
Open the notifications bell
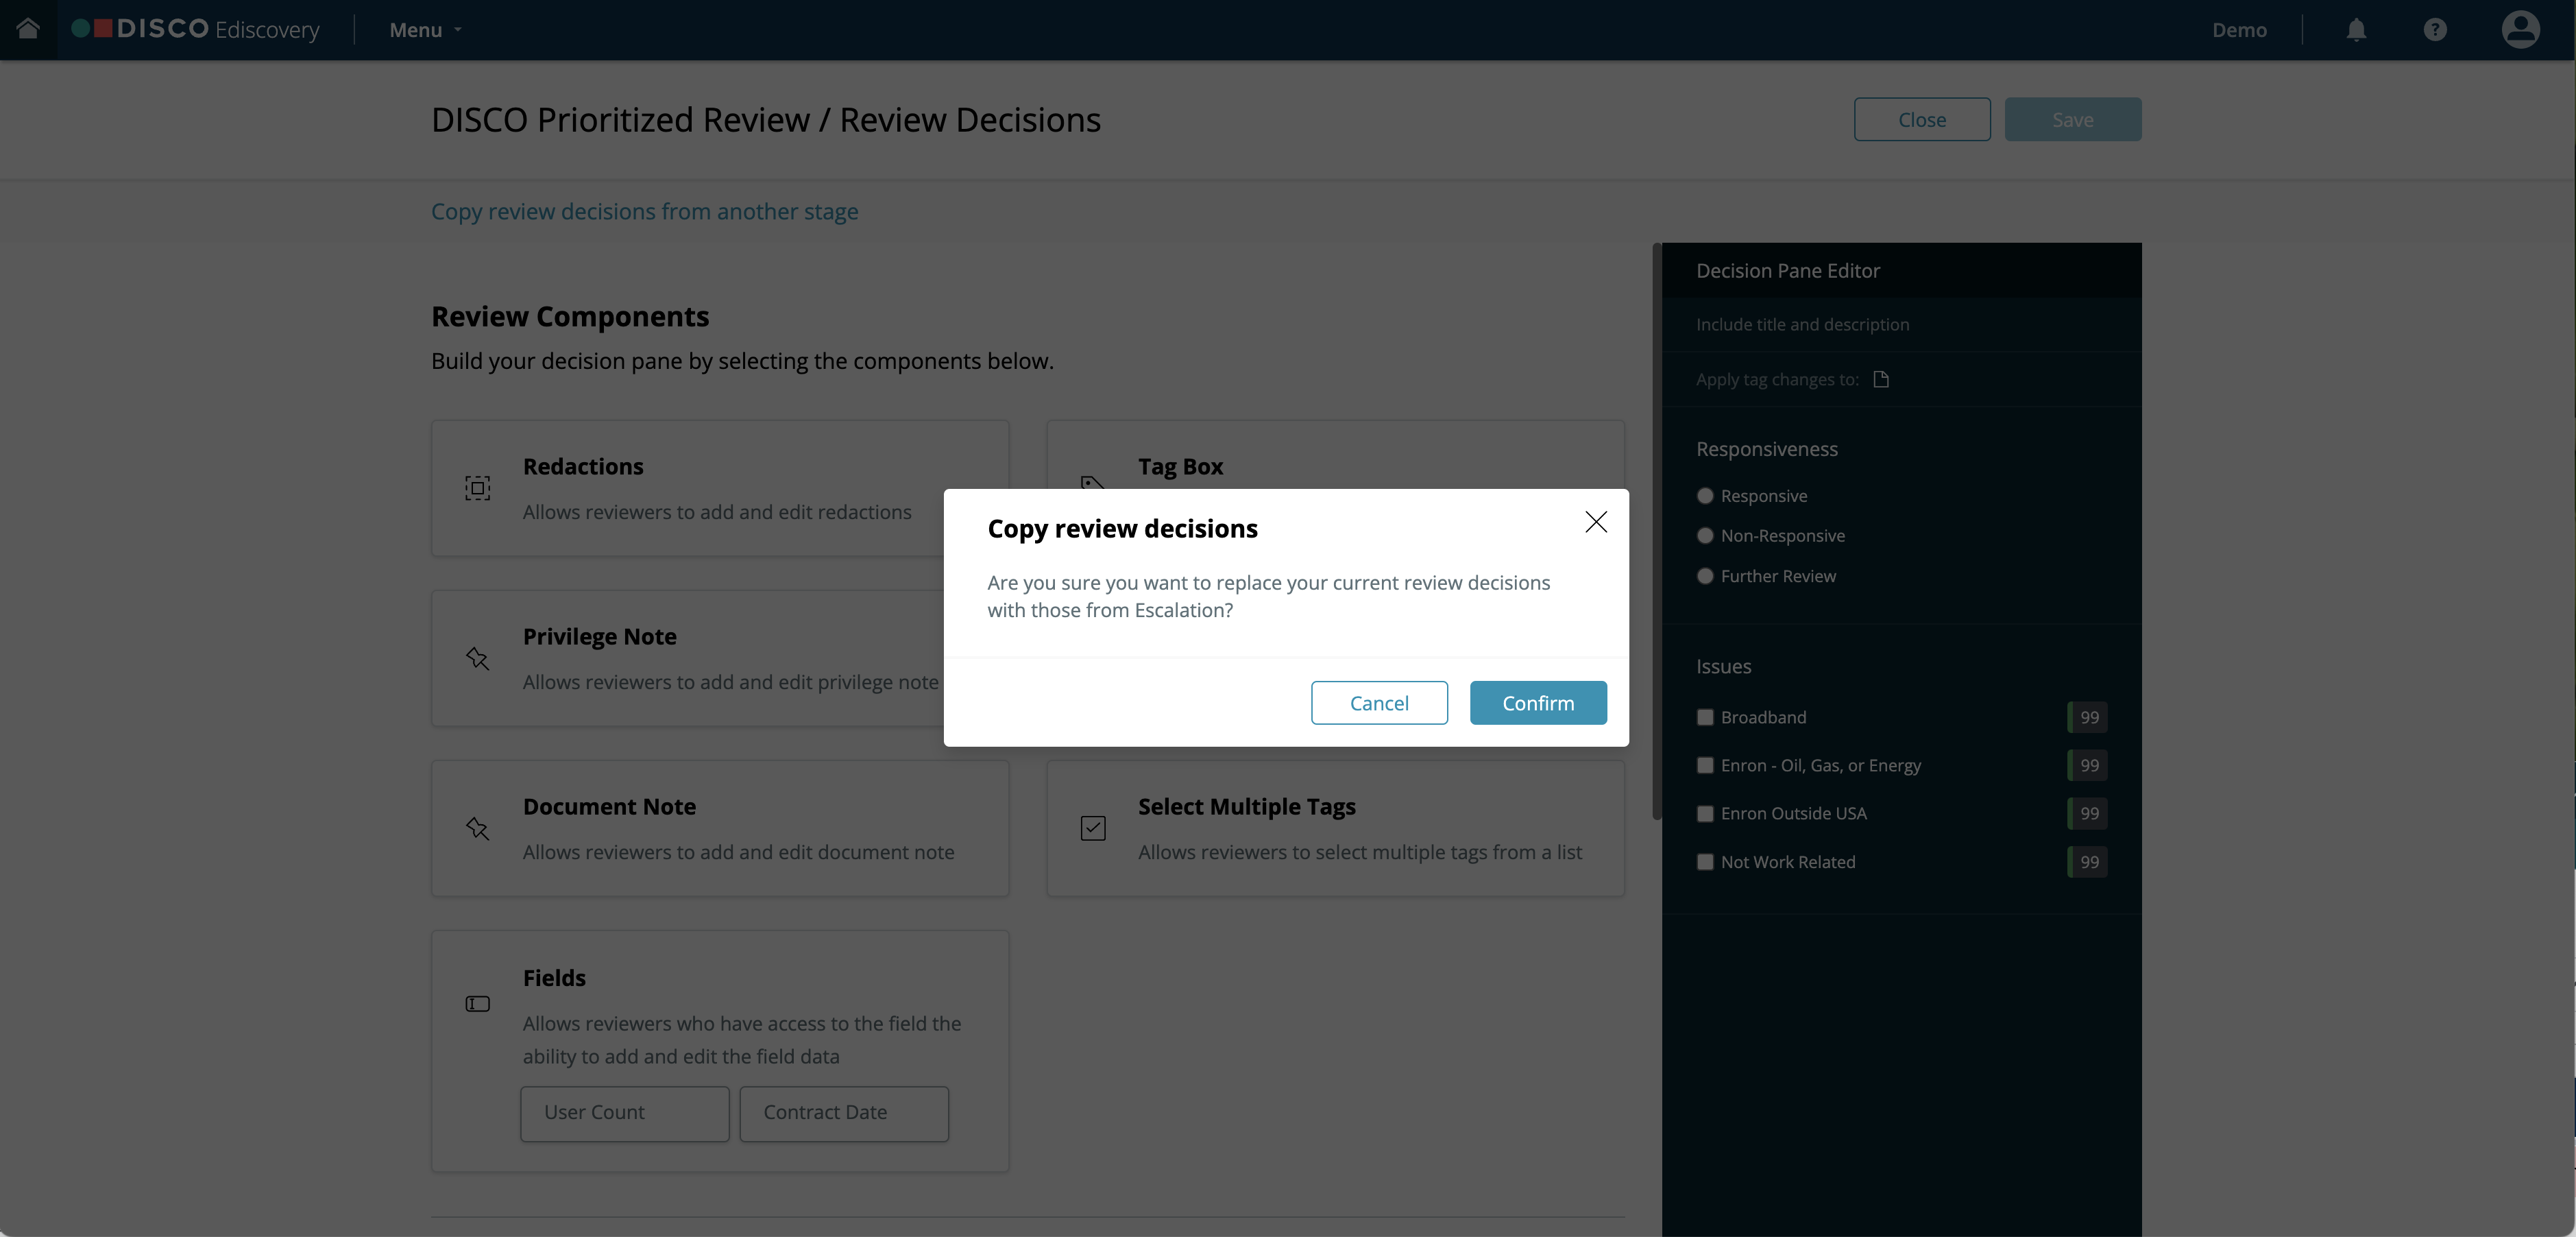(x=2356, y=30)
